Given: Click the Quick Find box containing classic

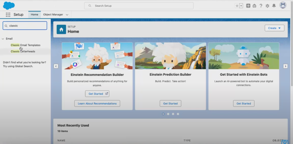Looking at the screenshot, I should point(25,26).
